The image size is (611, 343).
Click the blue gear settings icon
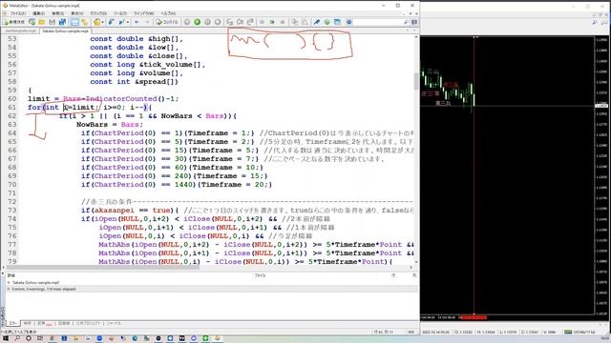coord(348,22)
